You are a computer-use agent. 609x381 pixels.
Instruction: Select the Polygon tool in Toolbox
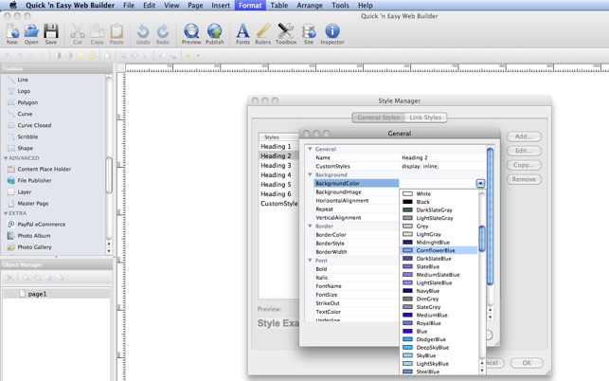pos(27,102)
